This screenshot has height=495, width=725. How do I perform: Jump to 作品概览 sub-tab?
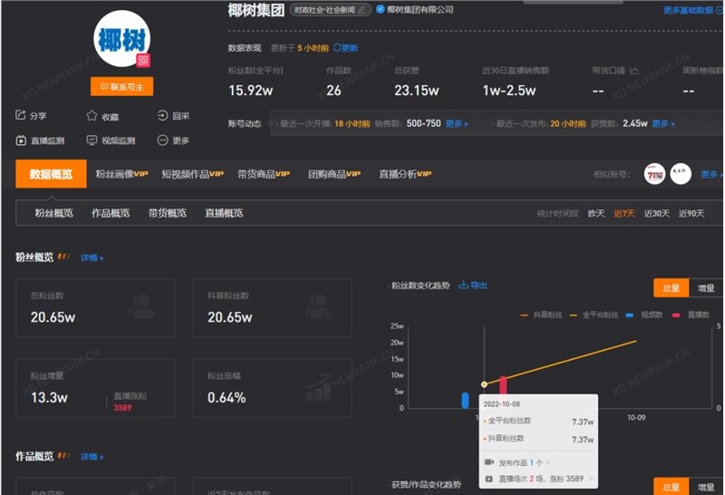[111, 213]
